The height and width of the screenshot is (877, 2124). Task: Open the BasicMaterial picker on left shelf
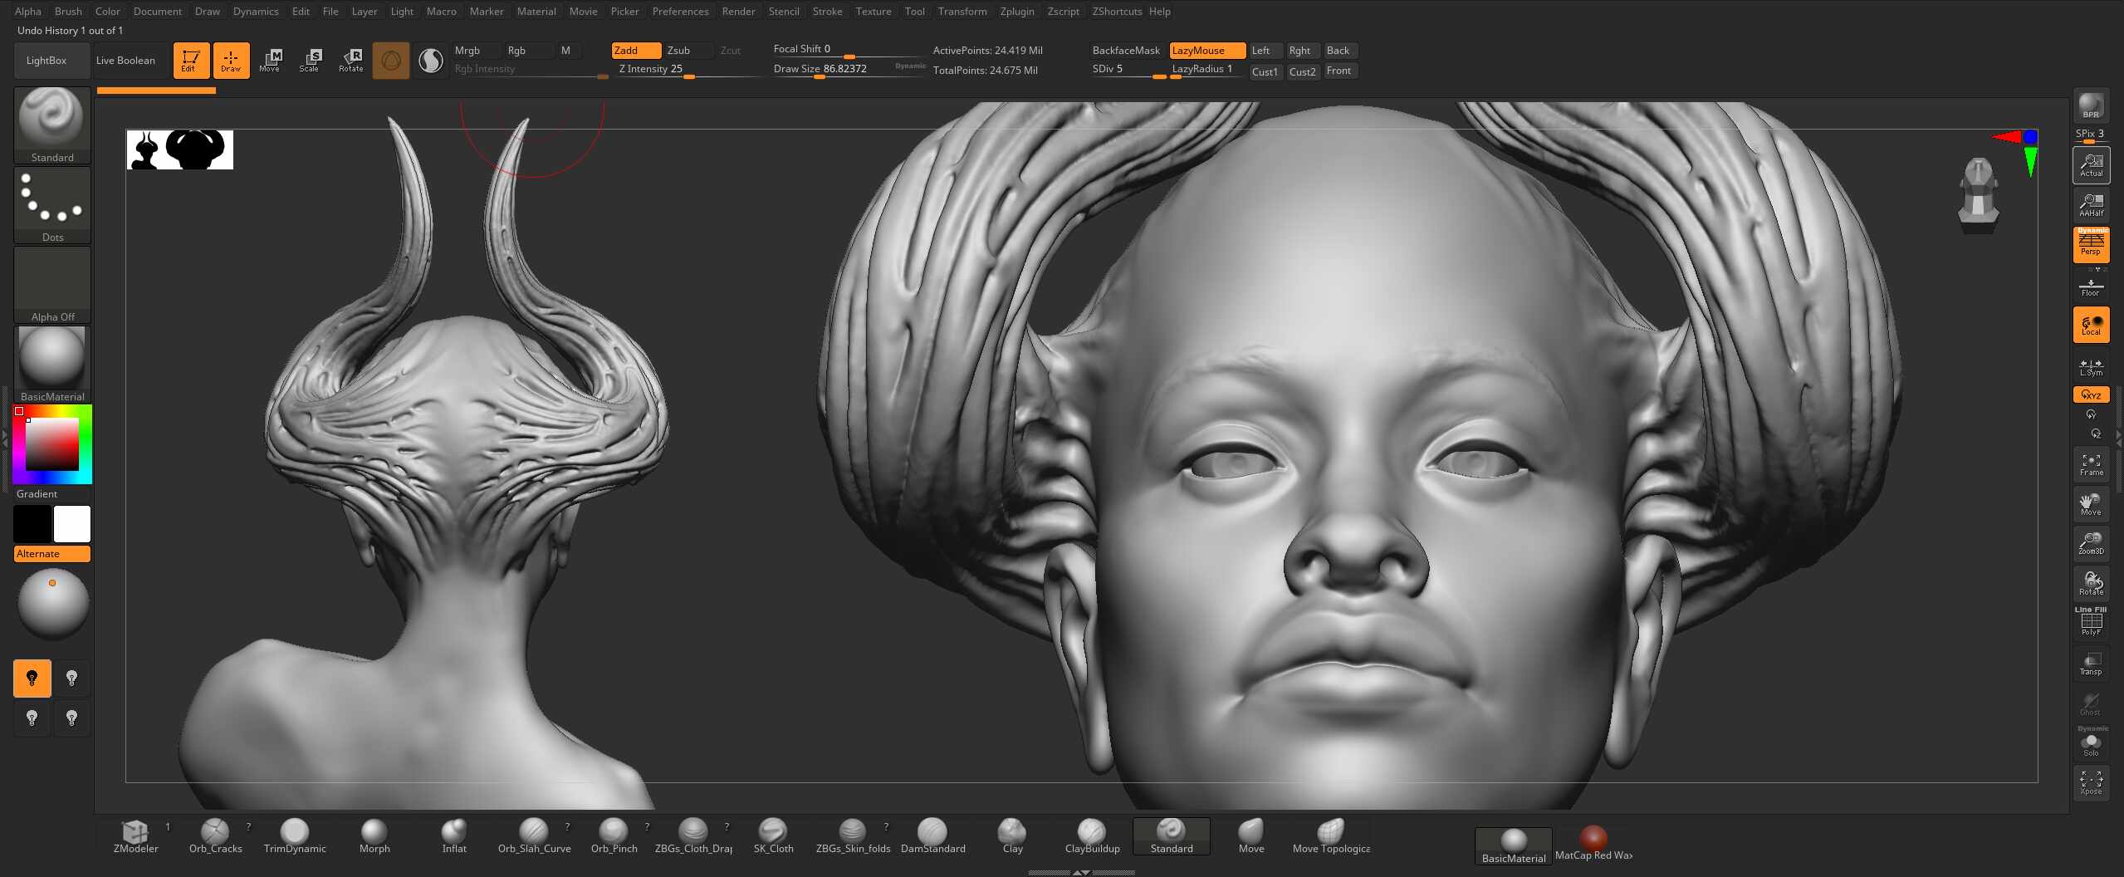pyautogui.click(x=52, y=365)
